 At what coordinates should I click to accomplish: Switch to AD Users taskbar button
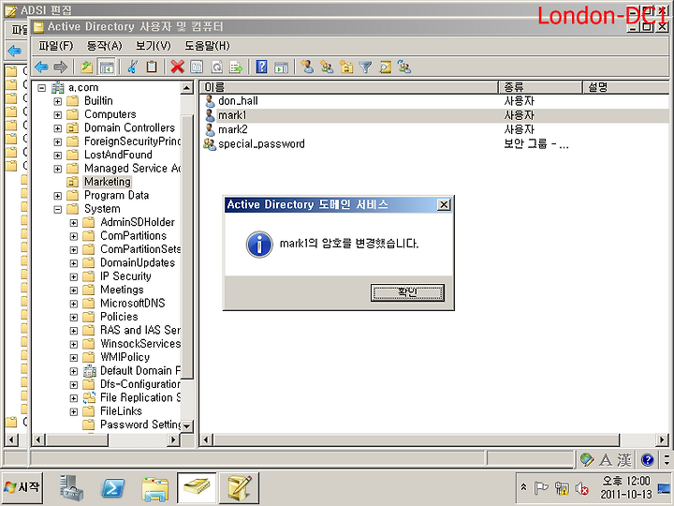coord(197,487)
